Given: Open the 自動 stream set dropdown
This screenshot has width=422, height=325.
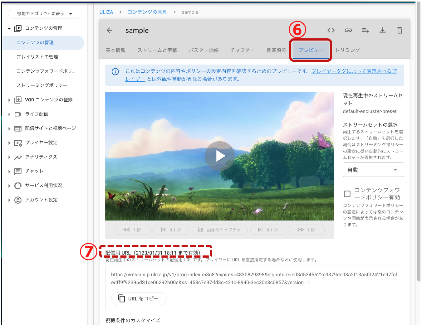Looking at the screenshot, I should 373,170.
